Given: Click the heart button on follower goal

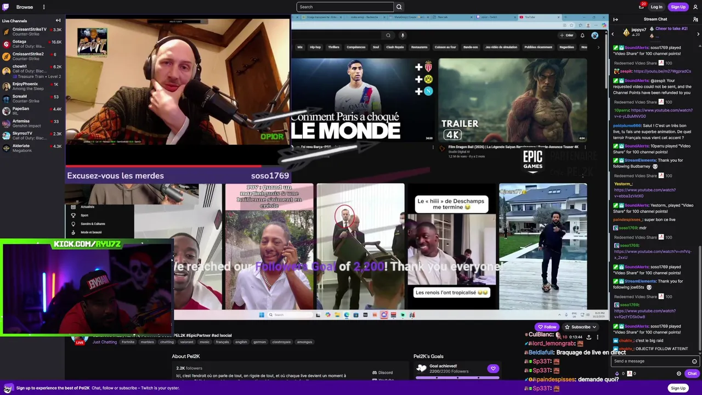Looking at the screenshot, I should coord(493,369).
